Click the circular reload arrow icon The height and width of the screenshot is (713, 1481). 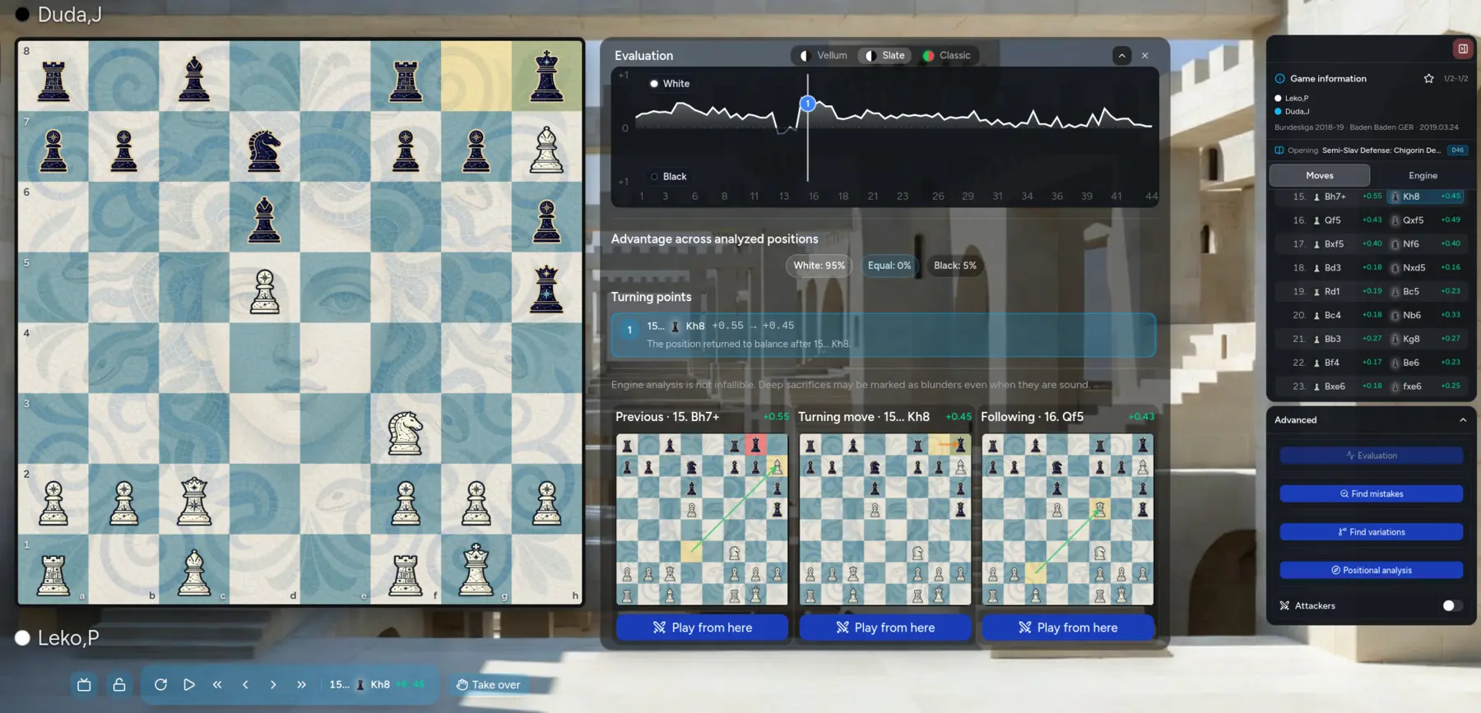pos(160,684)
